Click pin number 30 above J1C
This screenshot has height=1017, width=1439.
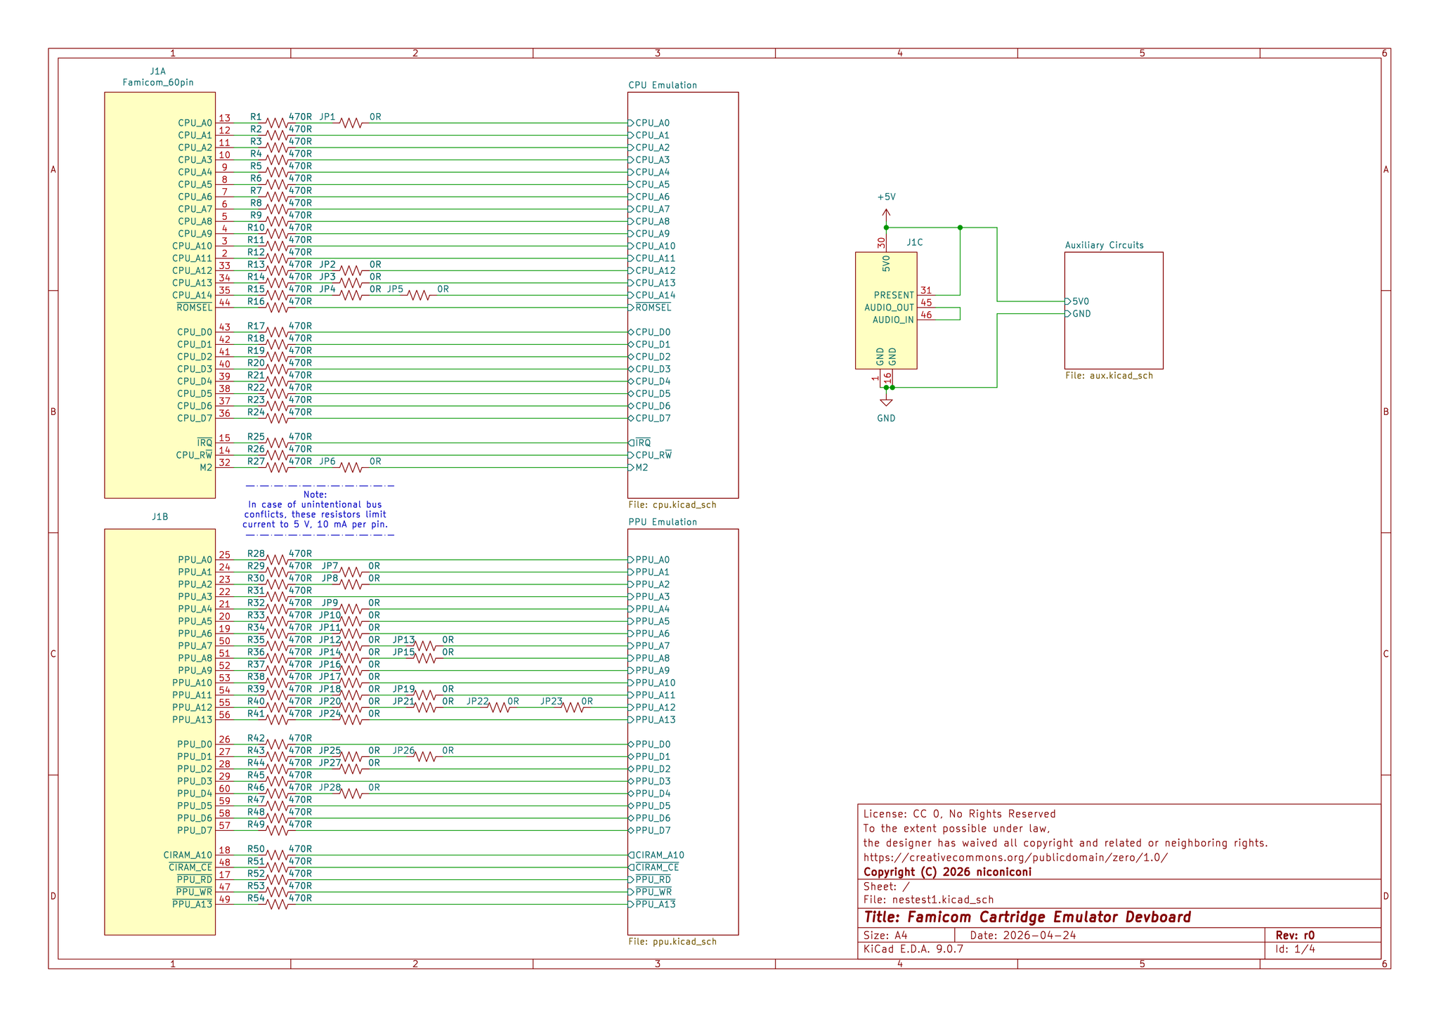point(881,243)
